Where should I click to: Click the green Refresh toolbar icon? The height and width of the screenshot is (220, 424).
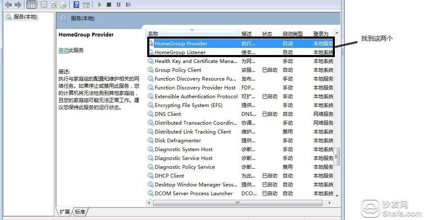(x=54, y=5)
